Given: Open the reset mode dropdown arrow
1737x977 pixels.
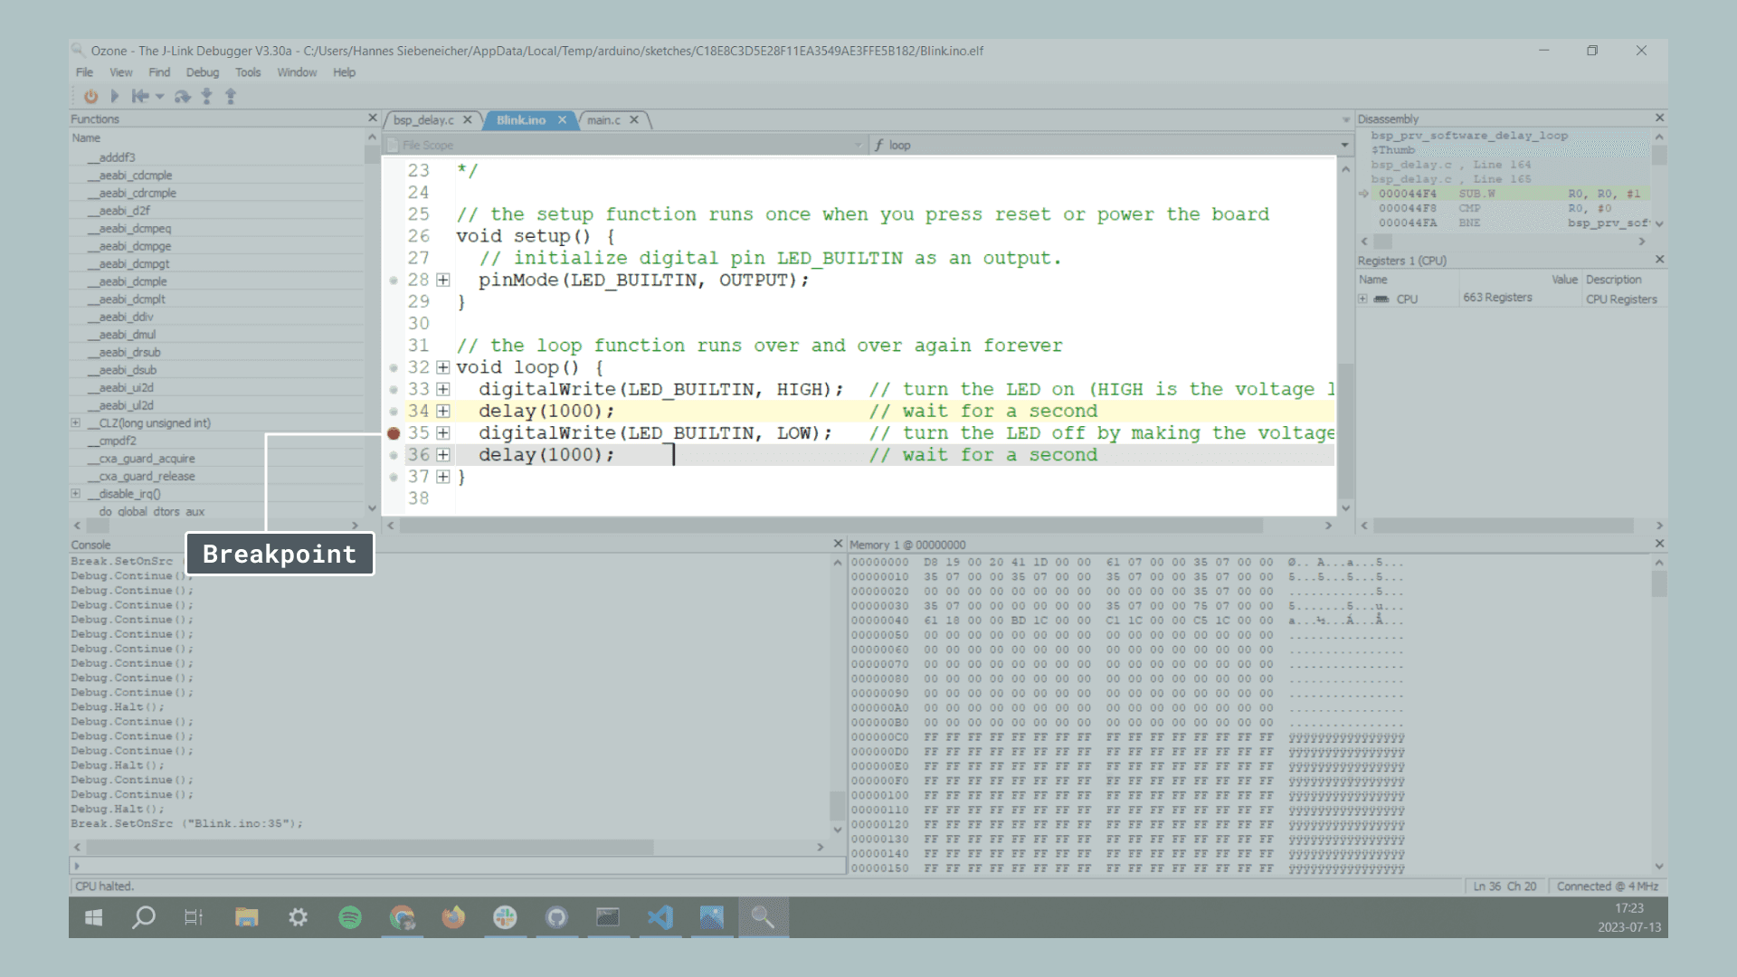Looking at the screenshot, I should [160, 96].
